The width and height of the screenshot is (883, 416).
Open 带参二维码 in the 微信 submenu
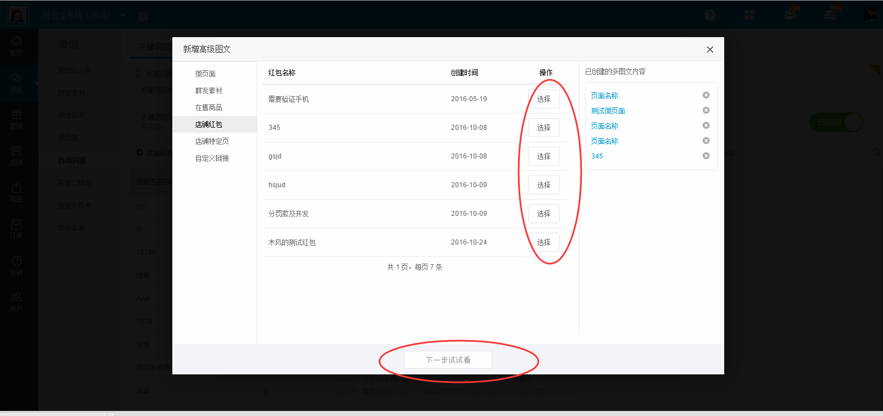click(x=74, y=183)
